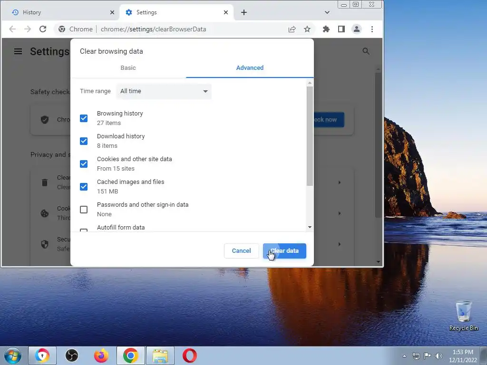Click the Chrome site info icon
Viewport: 487px width, 365px height.
[x=62, y=29]
